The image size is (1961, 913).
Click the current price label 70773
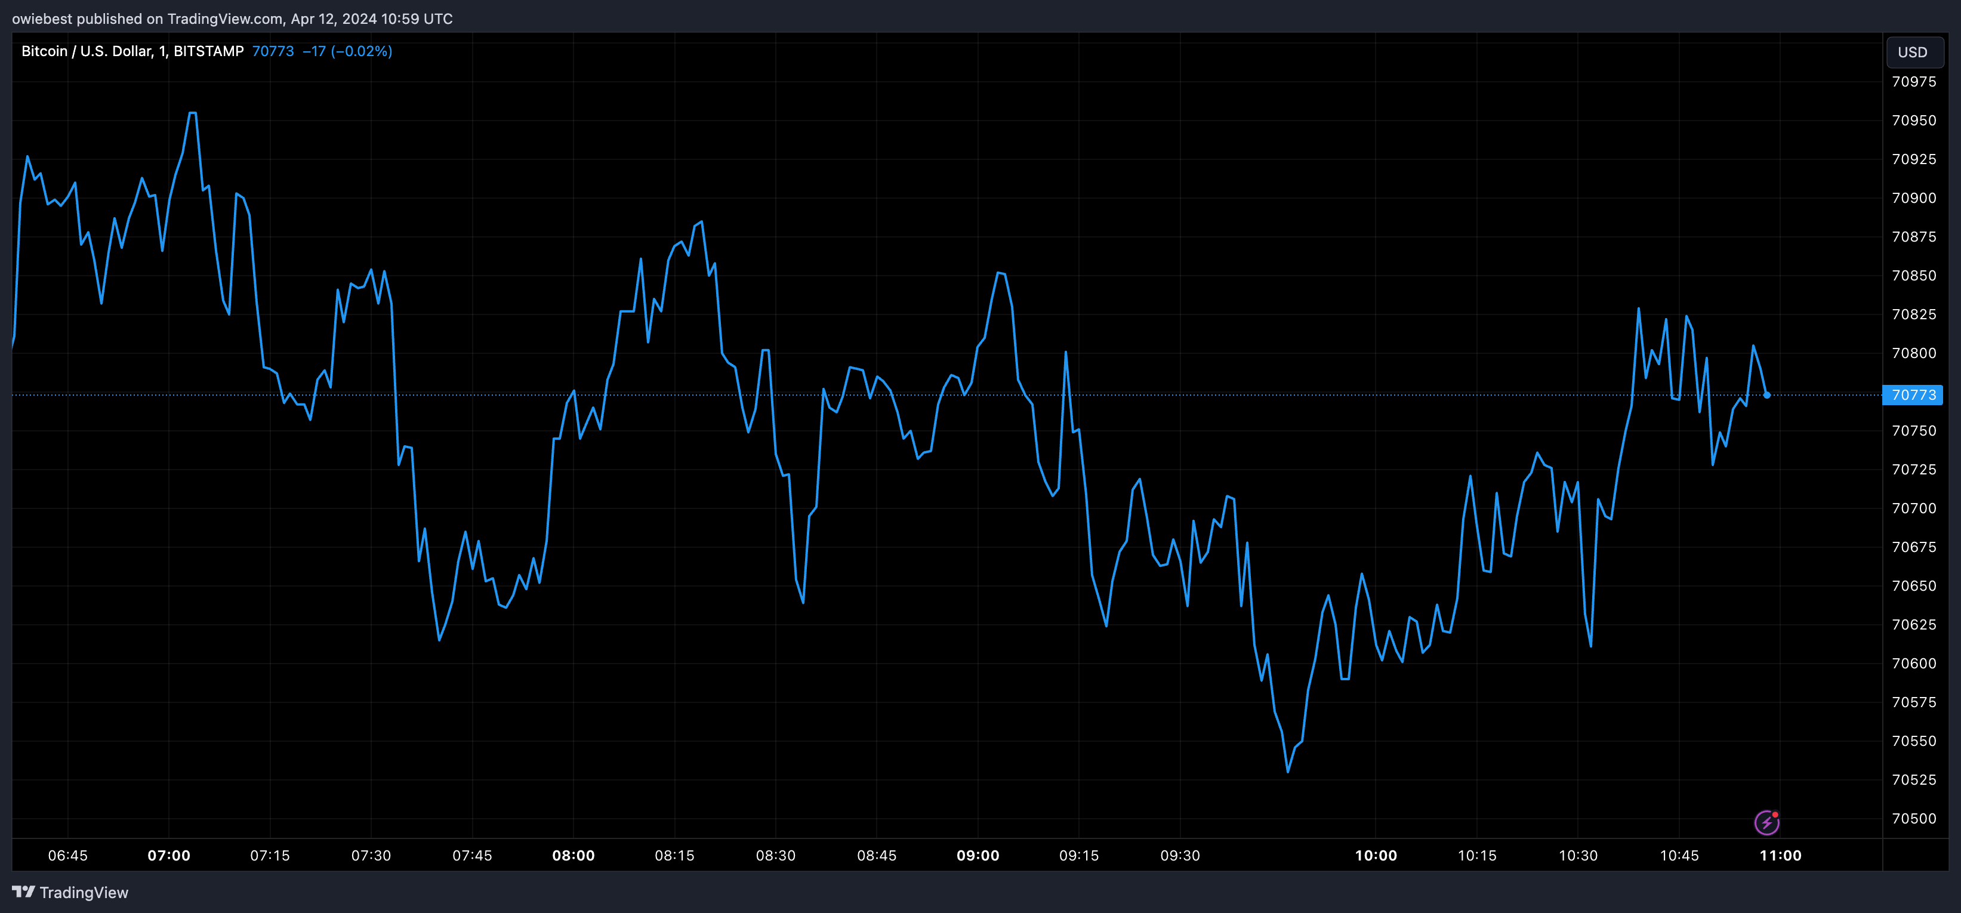(x=1913, y=394)
